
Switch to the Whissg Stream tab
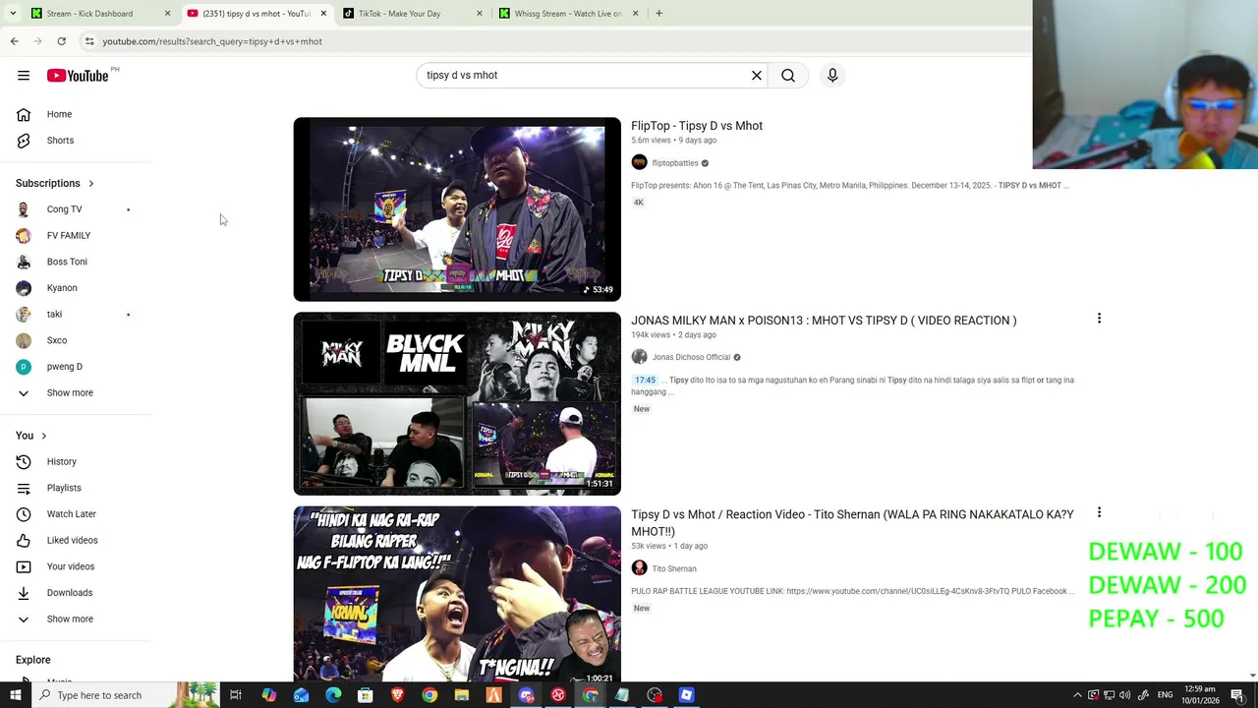pos(568,14)
